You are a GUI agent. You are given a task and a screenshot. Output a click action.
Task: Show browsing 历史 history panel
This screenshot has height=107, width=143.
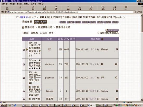click(x=91, y=8)
